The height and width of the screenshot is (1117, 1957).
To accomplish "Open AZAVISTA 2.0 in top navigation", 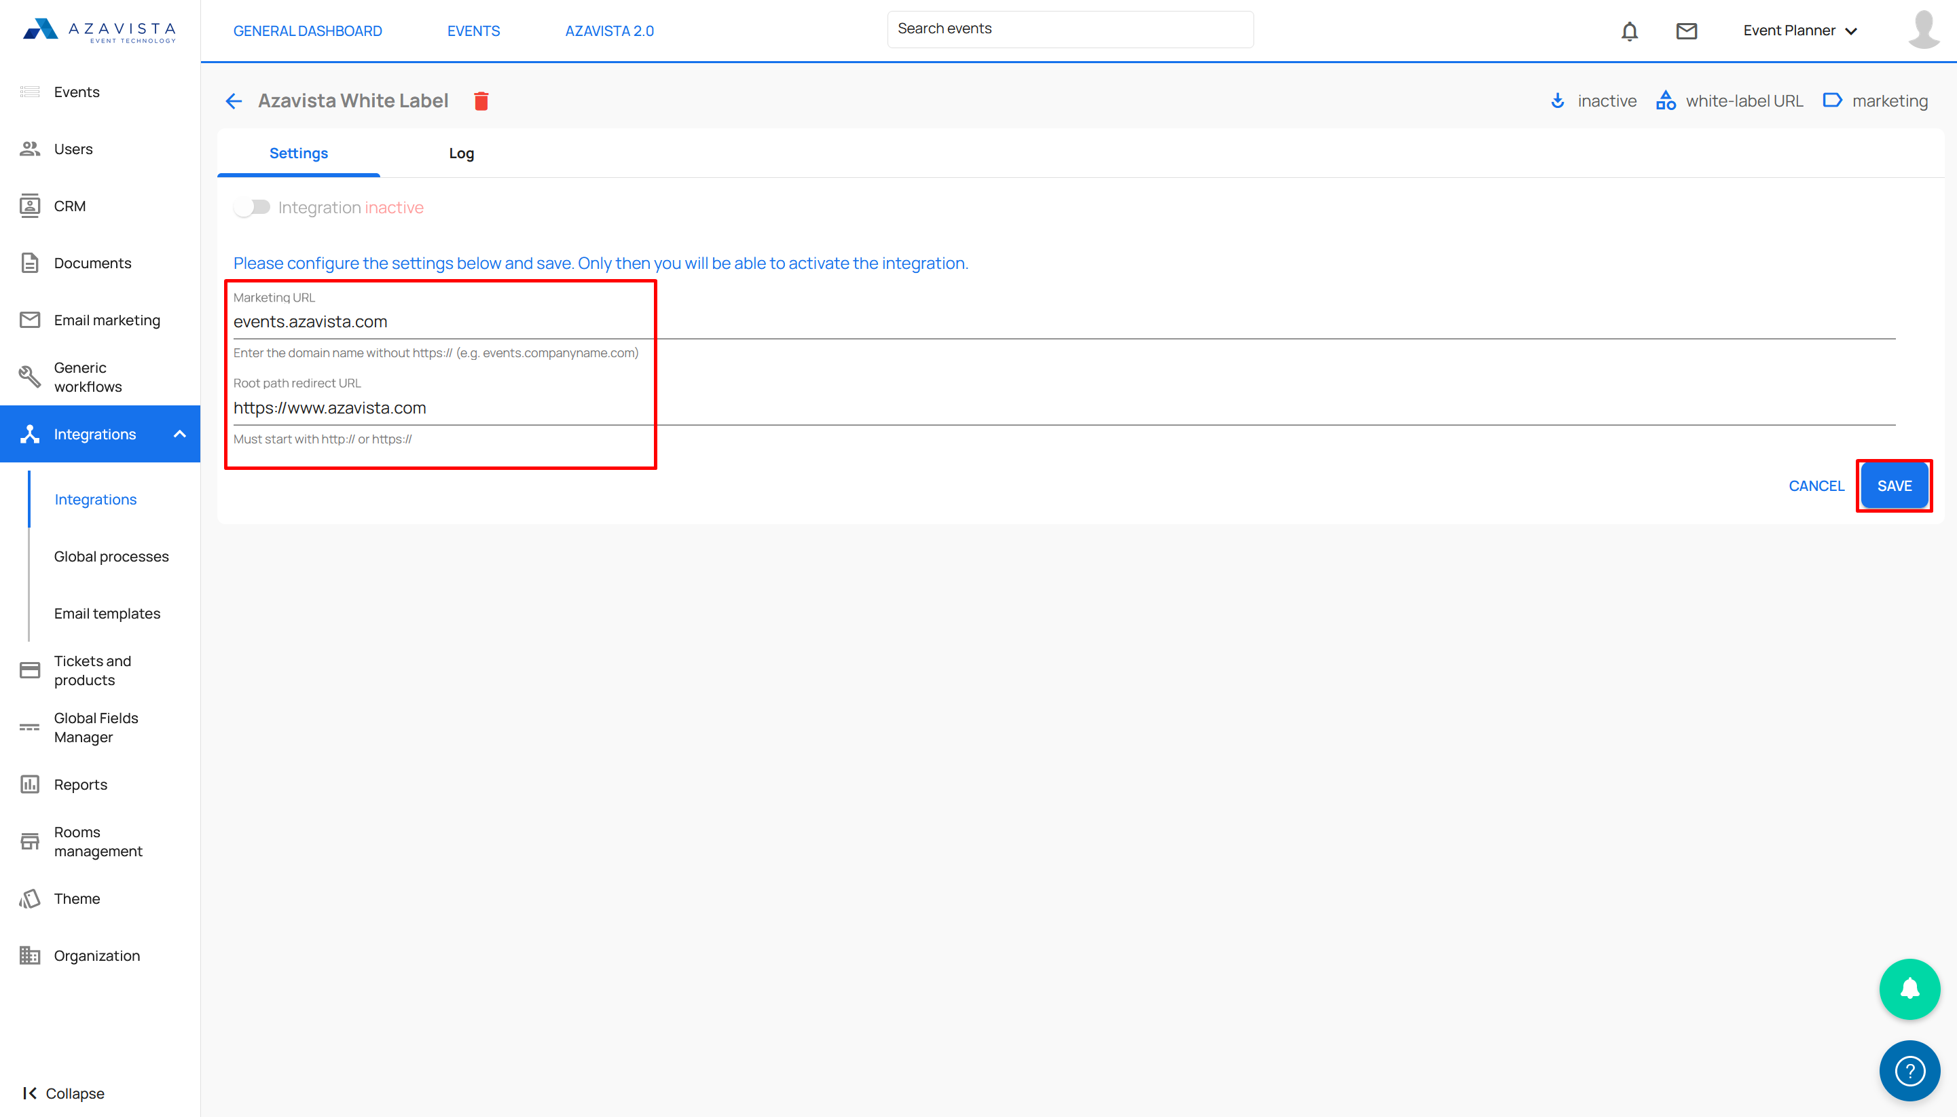I will click(609, 31).
